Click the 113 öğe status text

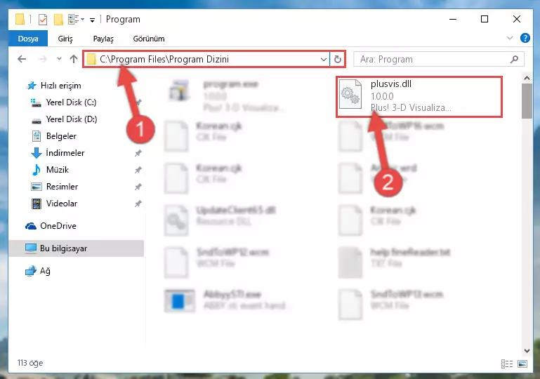coord(30,363)
